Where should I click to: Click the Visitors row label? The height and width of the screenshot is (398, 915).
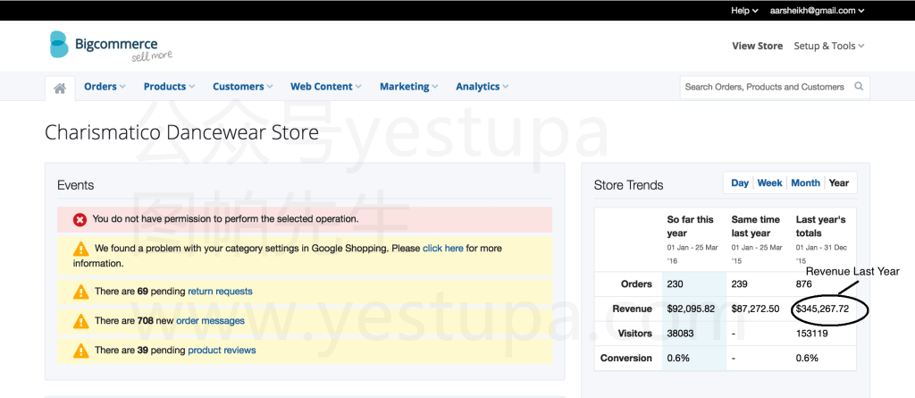point(635,334)
